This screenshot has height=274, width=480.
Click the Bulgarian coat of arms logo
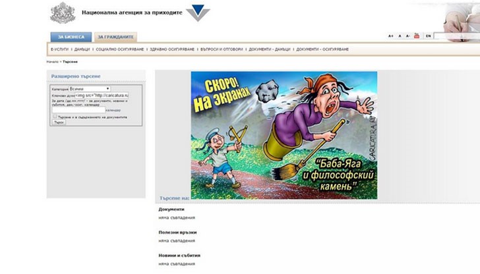coord(62,13)
